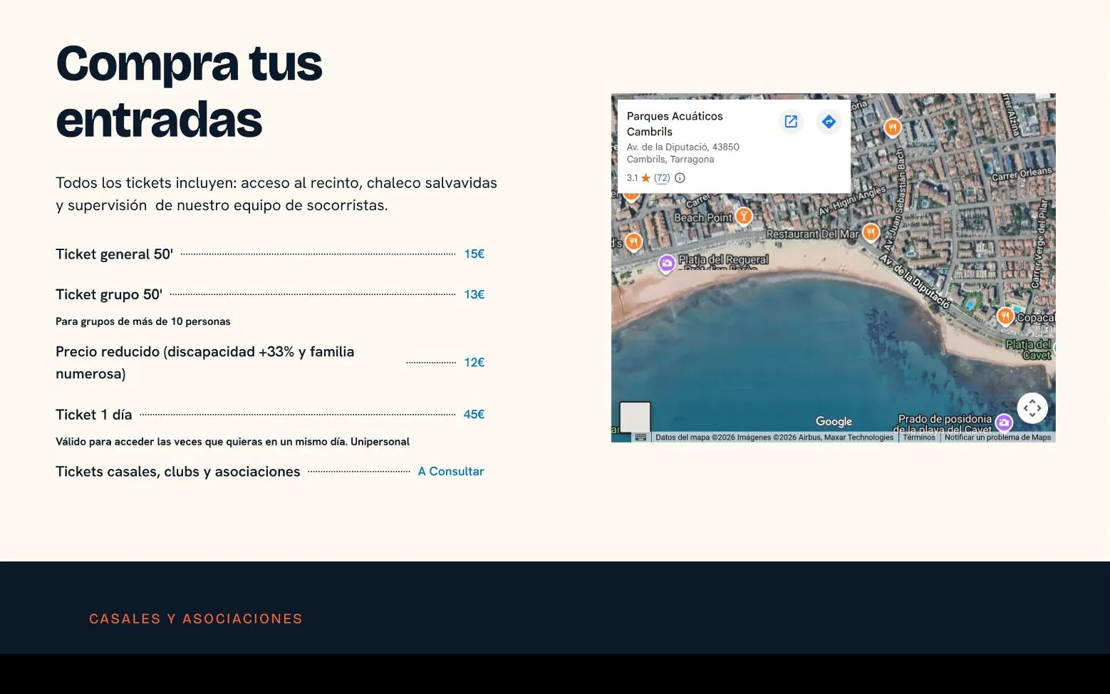Click the Google logo on the map
The height and width of the screenshot is (694, 1110).
[834, 422]
